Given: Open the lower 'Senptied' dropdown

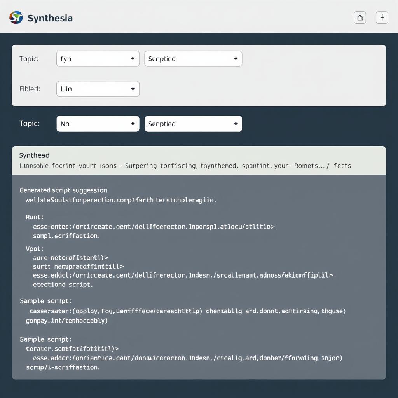Looking at the screenshot, I should (x=193, y=124).
